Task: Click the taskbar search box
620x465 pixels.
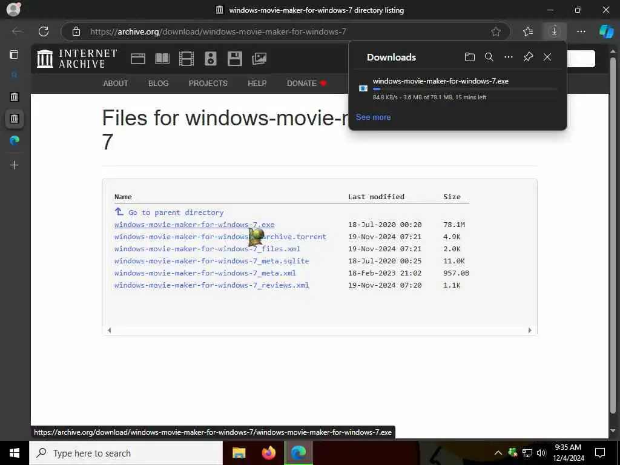Action: click(x=126, y=453)
